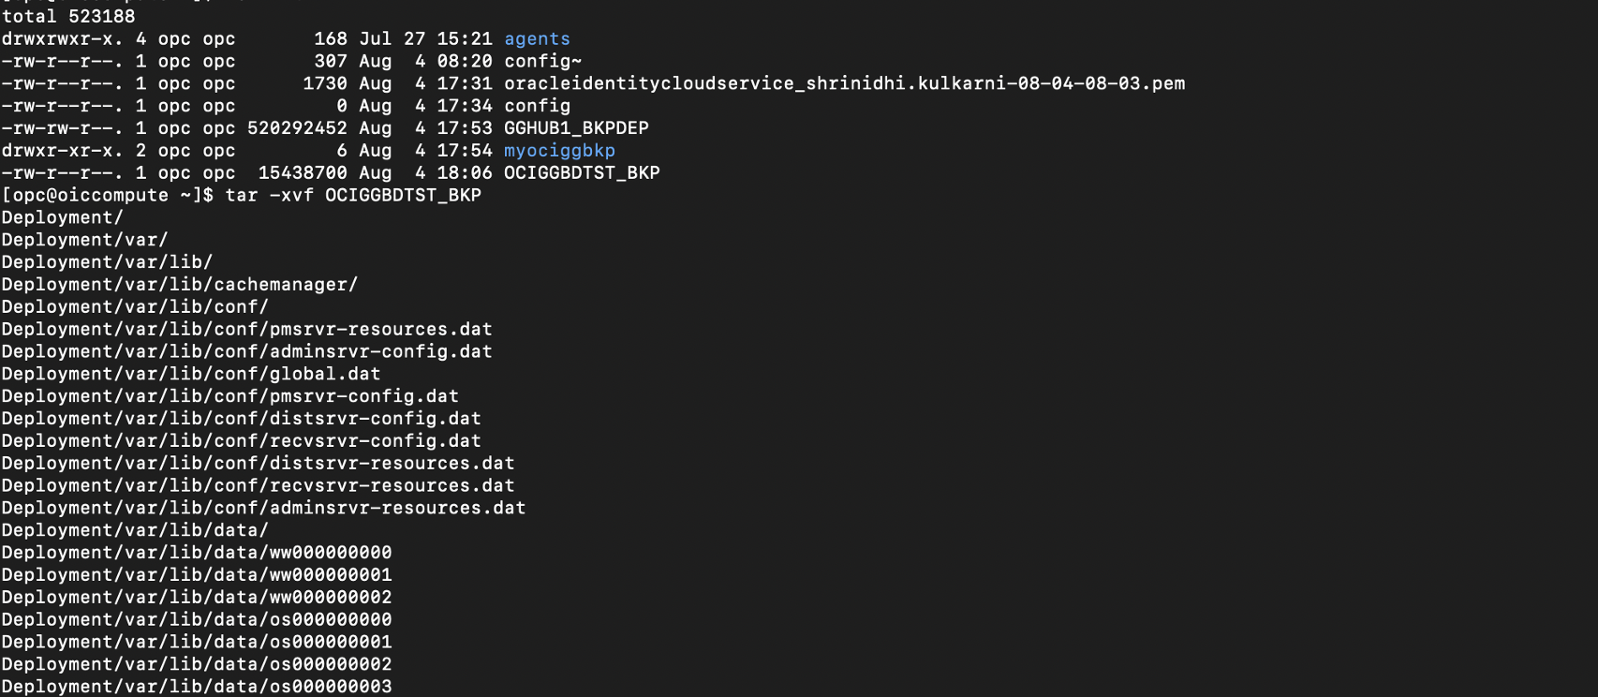Click the adminsrvr-config.dat output line
The width and height of the screenshot is (1598, 697).
pos(246,351)
